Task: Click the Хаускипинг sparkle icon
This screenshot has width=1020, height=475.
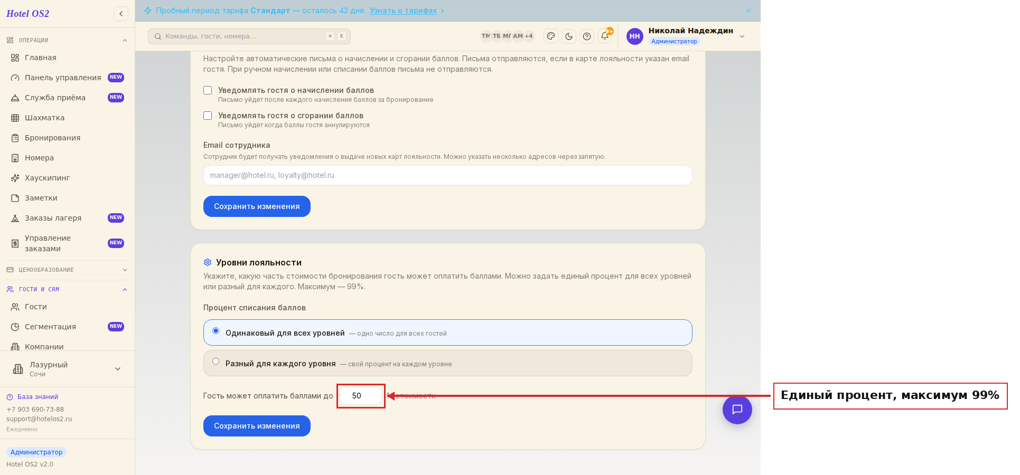Action: tap(15, 178)
